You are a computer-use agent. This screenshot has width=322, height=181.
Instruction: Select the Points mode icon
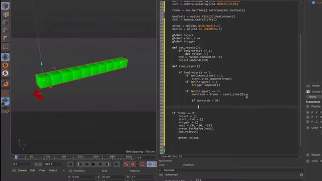tap(6, 22)
